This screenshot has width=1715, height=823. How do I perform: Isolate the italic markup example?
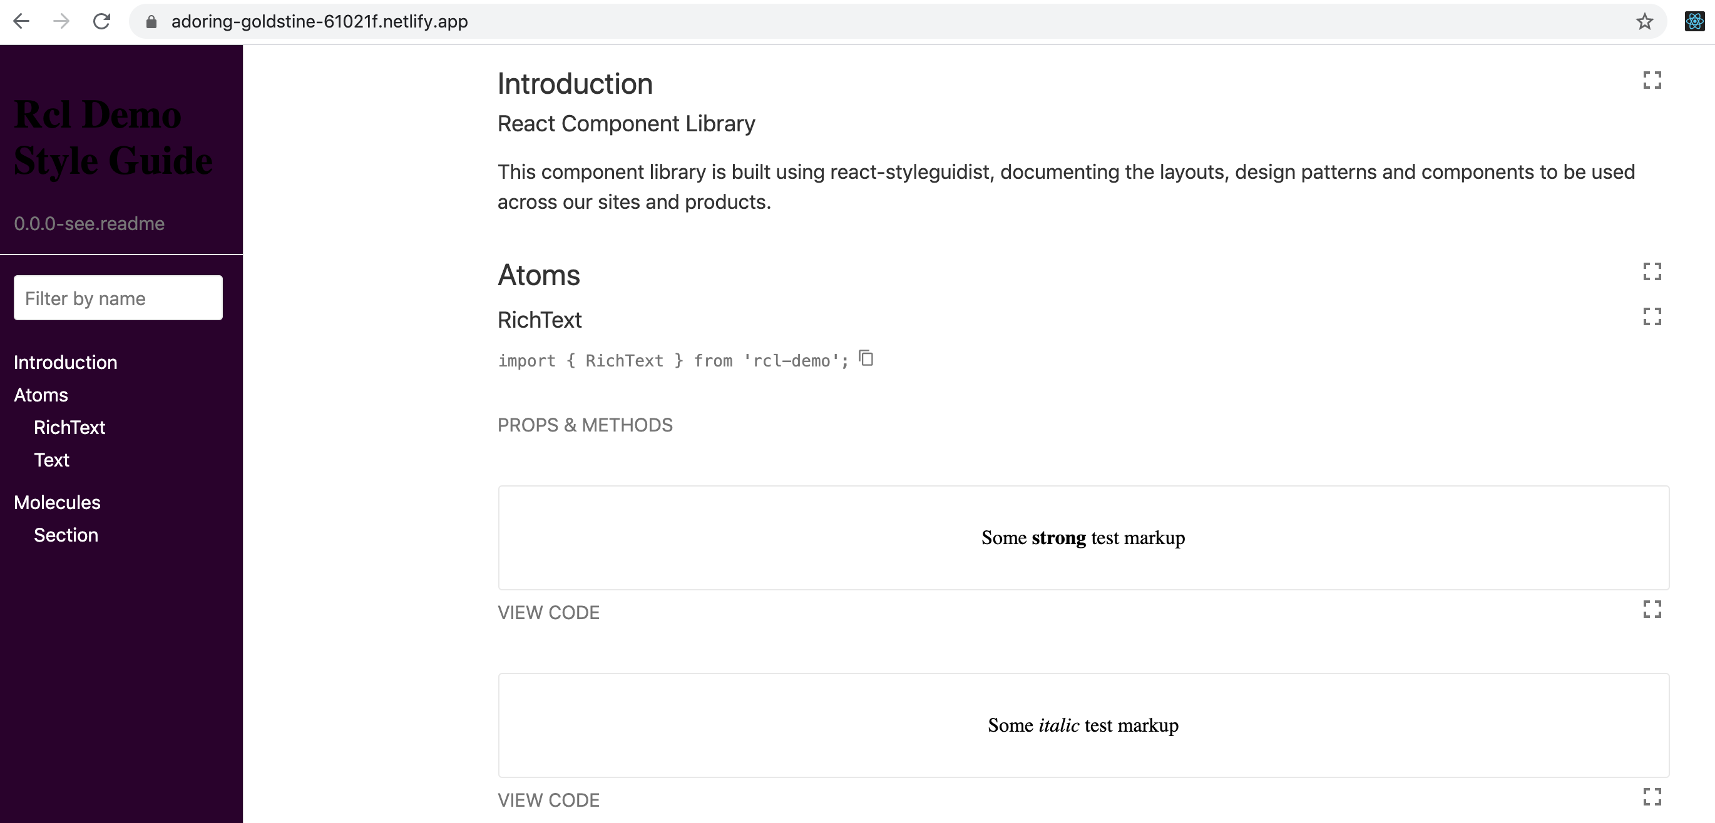[1652, 796]
